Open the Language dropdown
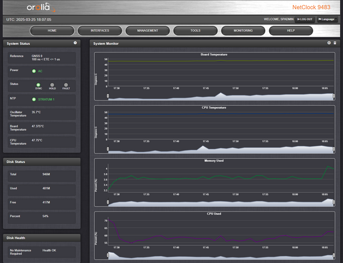This screenshot has width=343, height=263. 328,19
